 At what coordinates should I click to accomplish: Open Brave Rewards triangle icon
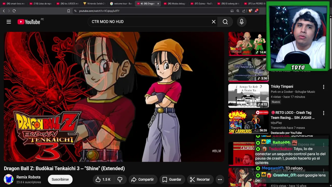coord(256,11)
